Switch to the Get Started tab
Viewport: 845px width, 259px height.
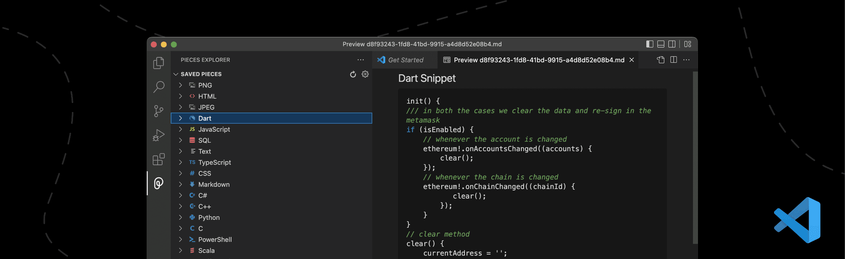[x=405, y=60]
